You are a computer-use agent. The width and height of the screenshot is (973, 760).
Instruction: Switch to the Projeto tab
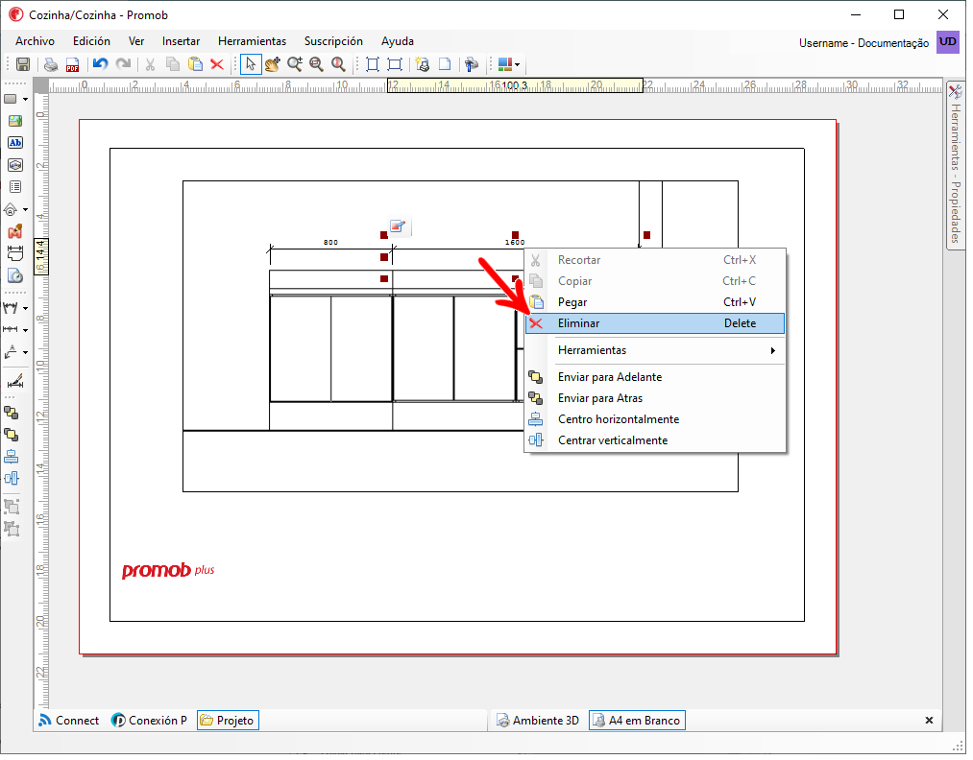click(x=228, y=721)
